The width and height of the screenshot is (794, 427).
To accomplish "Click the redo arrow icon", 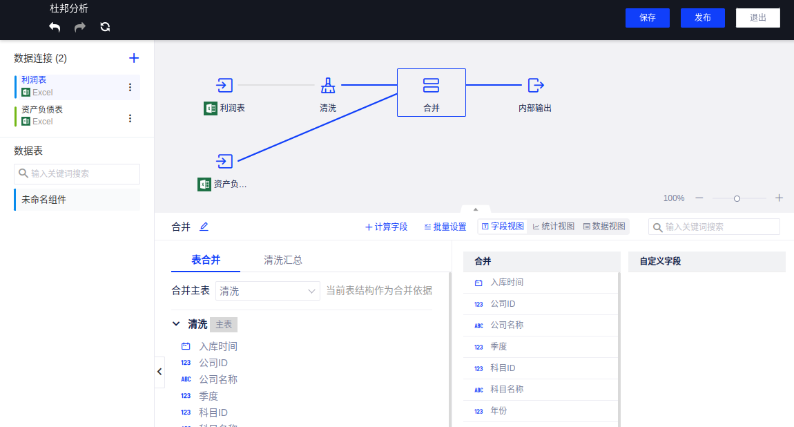I will tap(80, 27).
